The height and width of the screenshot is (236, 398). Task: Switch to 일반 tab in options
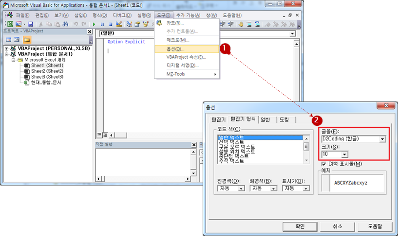pos(265,119)
